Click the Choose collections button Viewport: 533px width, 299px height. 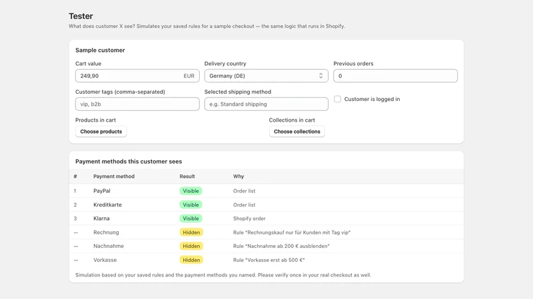(296, 132)
